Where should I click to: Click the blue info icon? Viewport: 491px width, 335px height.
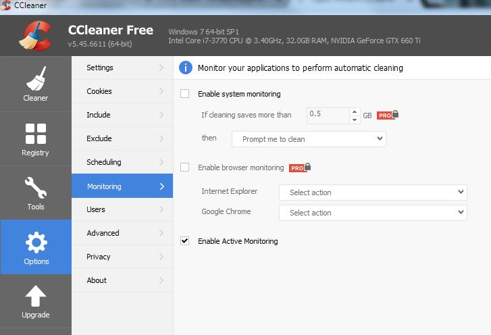point(185,68)
